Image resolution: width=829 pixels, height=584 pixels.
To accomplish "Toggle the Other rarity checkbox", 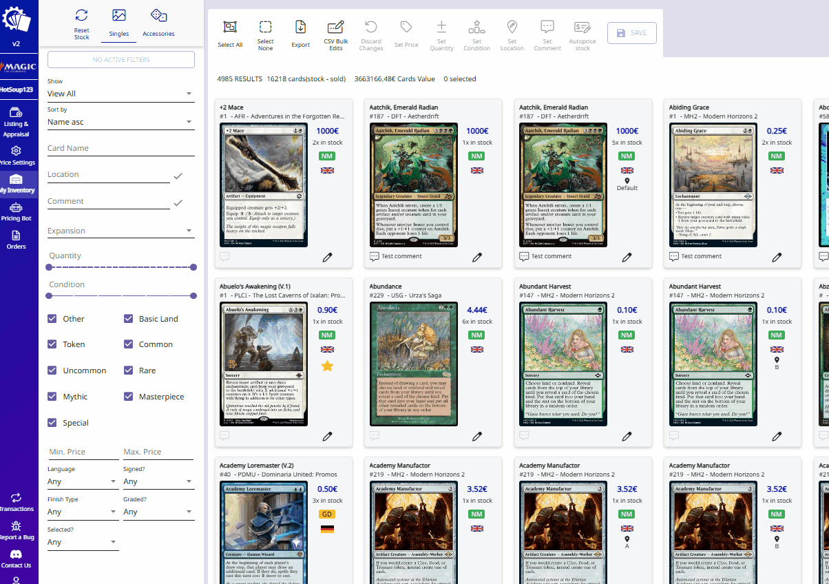I will click(x=52, y=319).
